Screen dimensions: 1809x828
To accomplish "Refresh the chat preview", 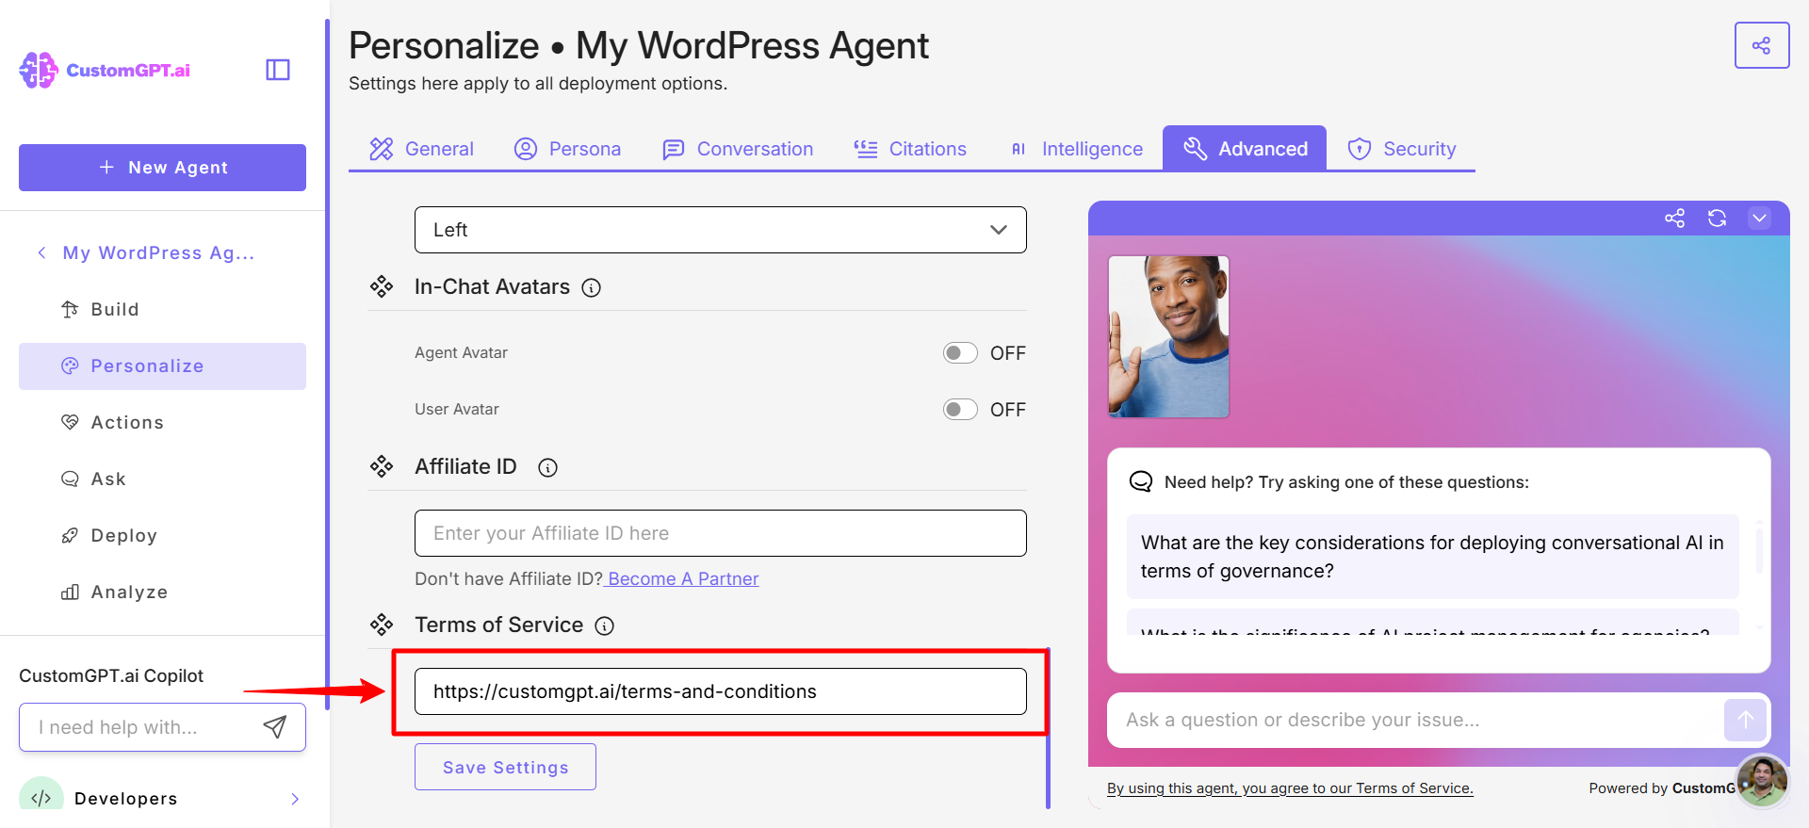I will tap(1717, 219).
